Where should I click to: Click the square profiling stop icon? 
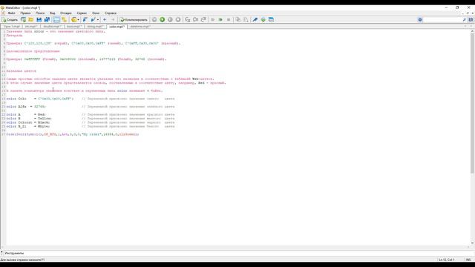pyautogui.click(x=229, y=20)
